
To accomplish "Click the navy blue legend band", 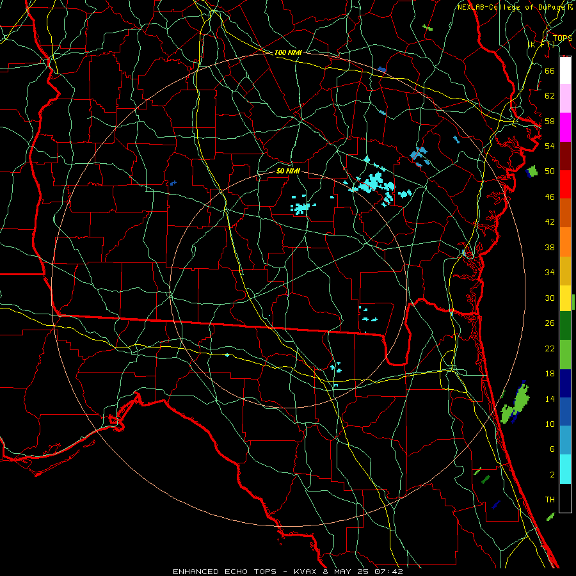I will [565, 383].
